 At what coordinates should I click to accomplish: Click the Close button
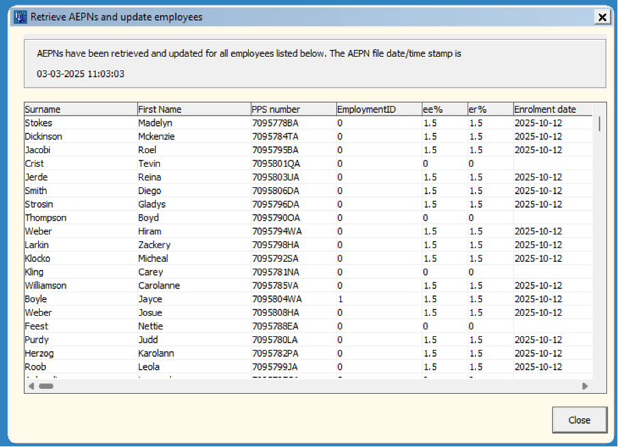[579, 420]
